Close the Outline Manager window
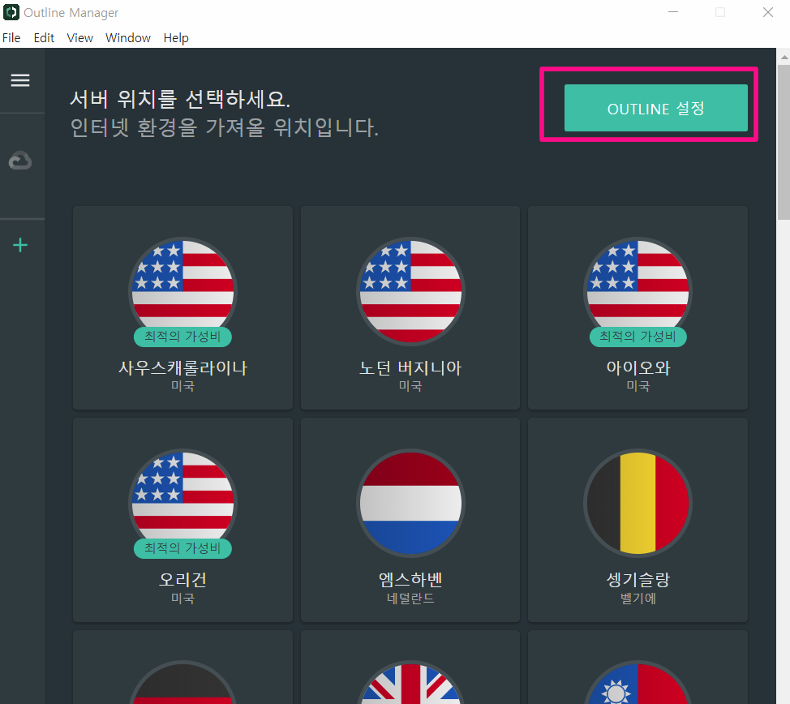790x704 pixels. pyautogui.click(x=768, y=12)
